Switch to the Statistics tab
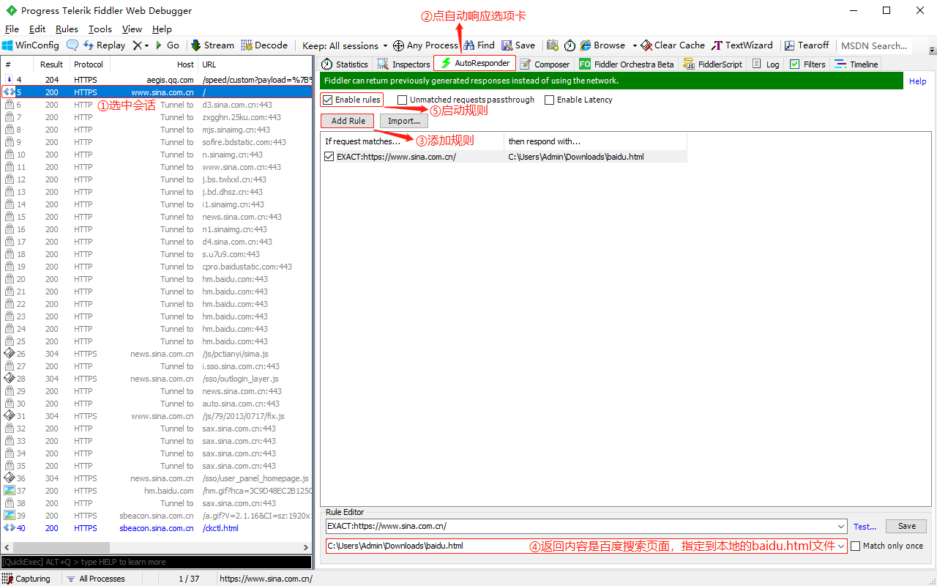This screenshot has height=586, width=937. [345, 64]
